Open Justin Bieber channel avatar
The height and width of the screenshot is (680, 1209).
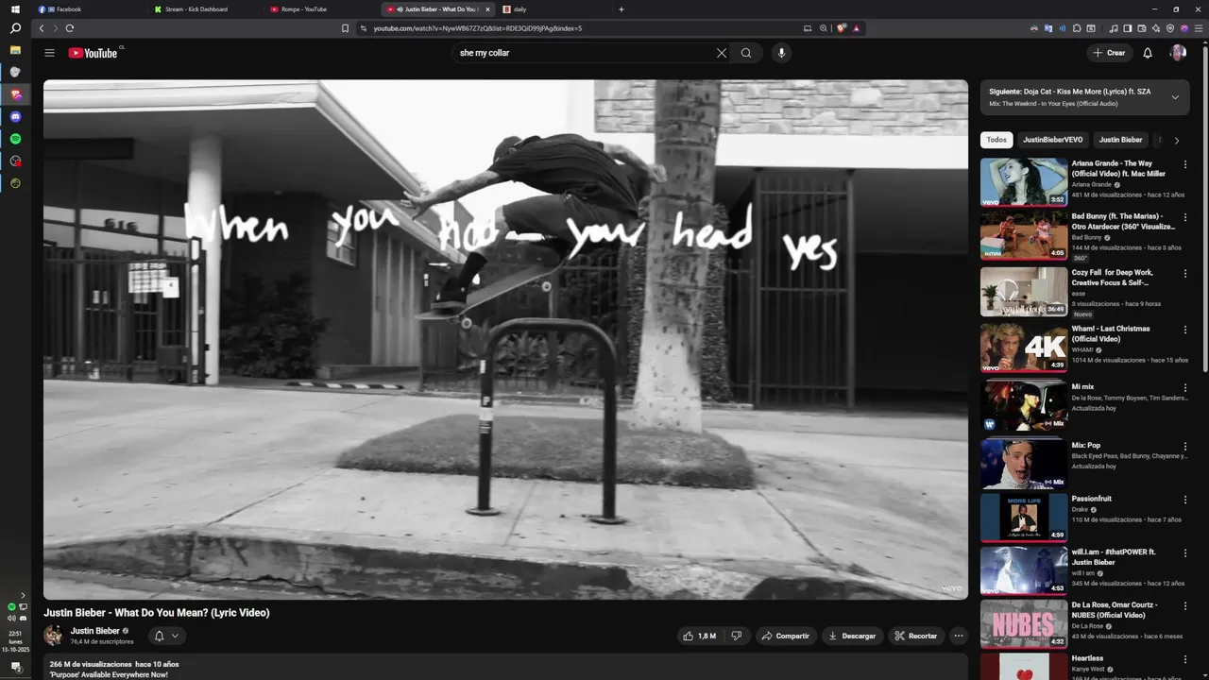53,636
